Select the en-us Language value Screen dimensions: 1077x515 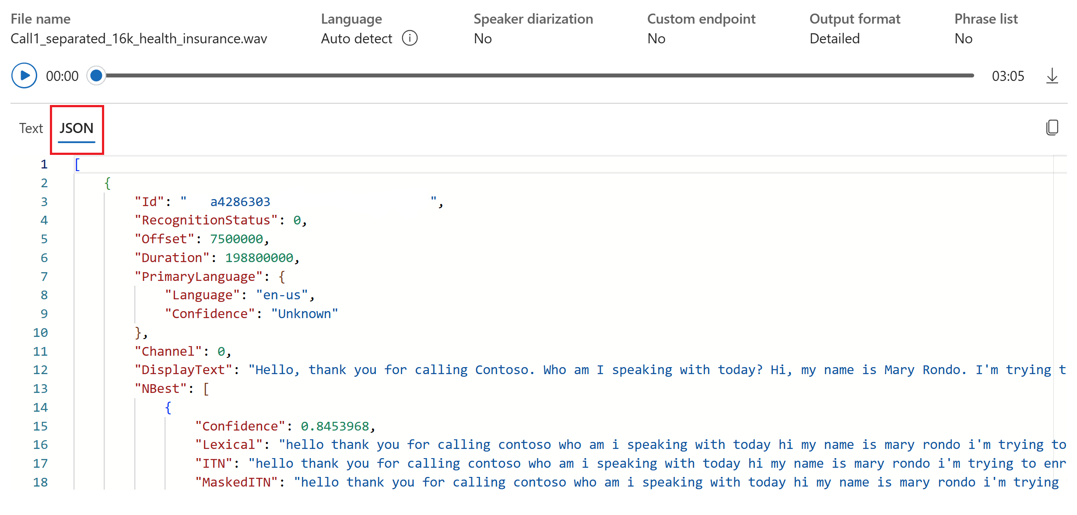tap(282, 295)
